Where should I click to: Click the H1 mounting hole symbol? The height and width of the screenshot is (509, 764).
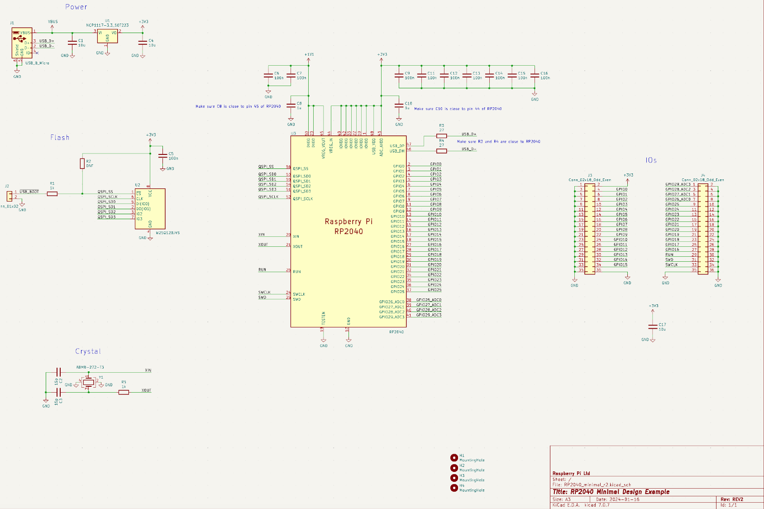454,458
